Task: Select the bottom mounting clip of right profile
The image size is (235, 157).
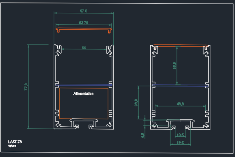Action: coord(181,121)
